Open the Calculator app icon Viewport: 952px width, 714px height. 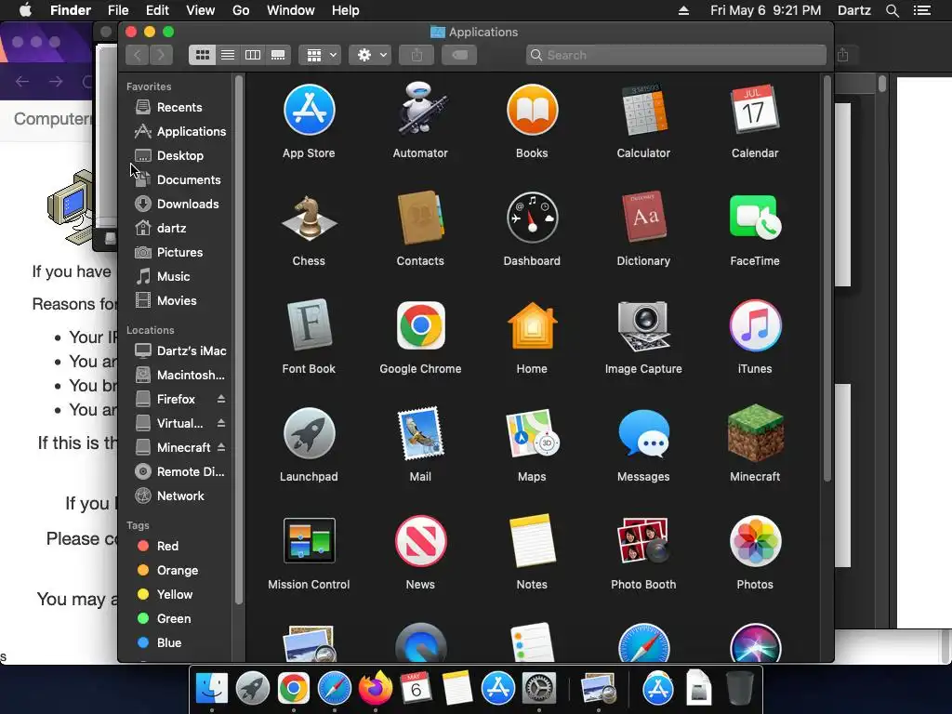pyautogui.click(x=643, y=111)
